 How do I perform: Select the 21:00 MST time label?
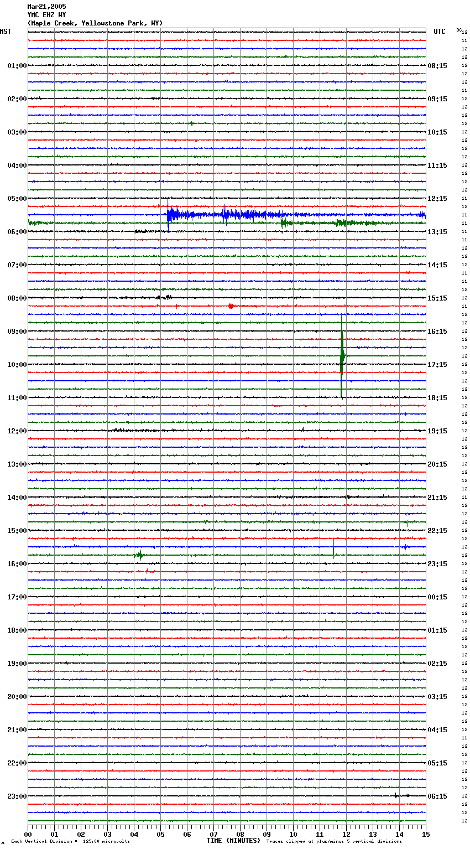[x=17, y=730]
